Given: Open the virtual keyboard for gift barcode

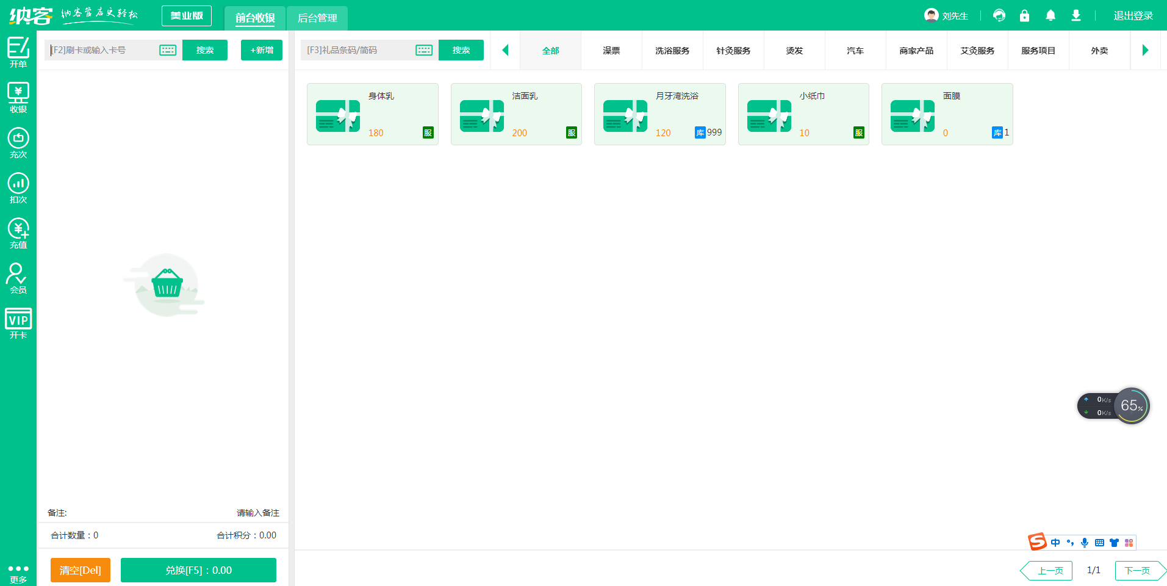Looking at the screenshot, I should tap(424, 50).
